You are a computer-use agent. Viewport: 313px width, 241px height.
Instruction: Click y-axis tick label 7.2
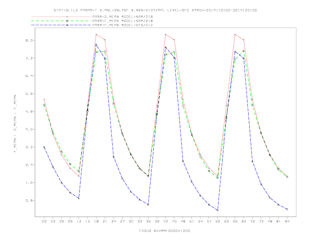coord(29,58)
